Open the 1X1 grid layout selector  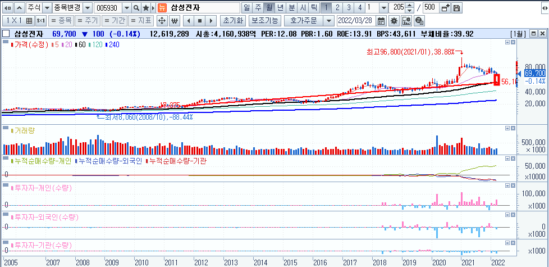point(19,21)
